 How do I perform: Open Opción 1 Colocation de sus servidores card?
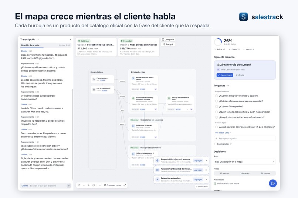[96, 47]
